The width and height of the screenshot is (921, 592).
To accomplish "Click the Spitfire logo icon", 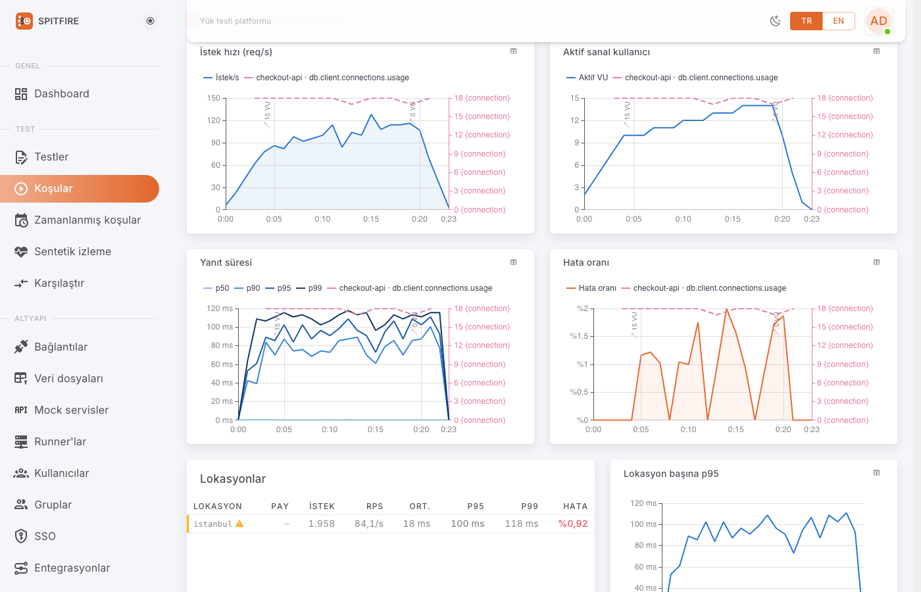I will tap(24, 21).
